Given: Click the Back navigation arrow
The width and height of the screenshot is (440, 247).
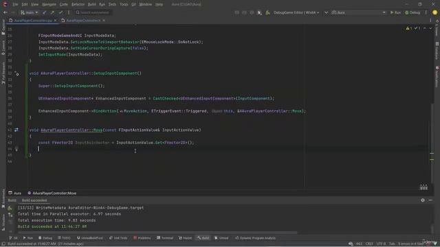Looking at the screenshot, I should [x=5, y=12].
